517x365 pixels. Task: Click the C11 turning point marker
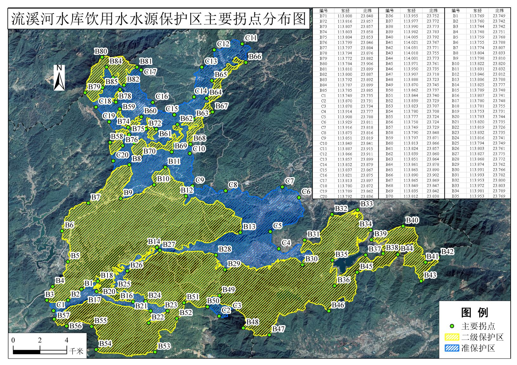[x=242, y=44]
